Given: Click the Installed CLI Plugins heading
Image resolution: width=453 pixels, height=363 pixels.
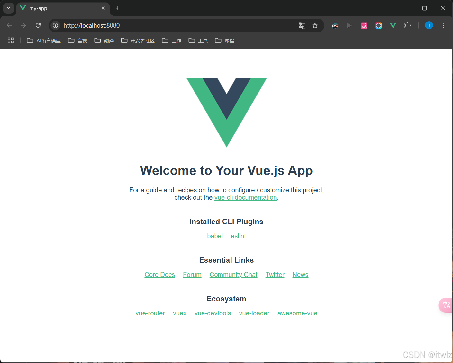Looking at the screenshot, I should pos(226,222).
